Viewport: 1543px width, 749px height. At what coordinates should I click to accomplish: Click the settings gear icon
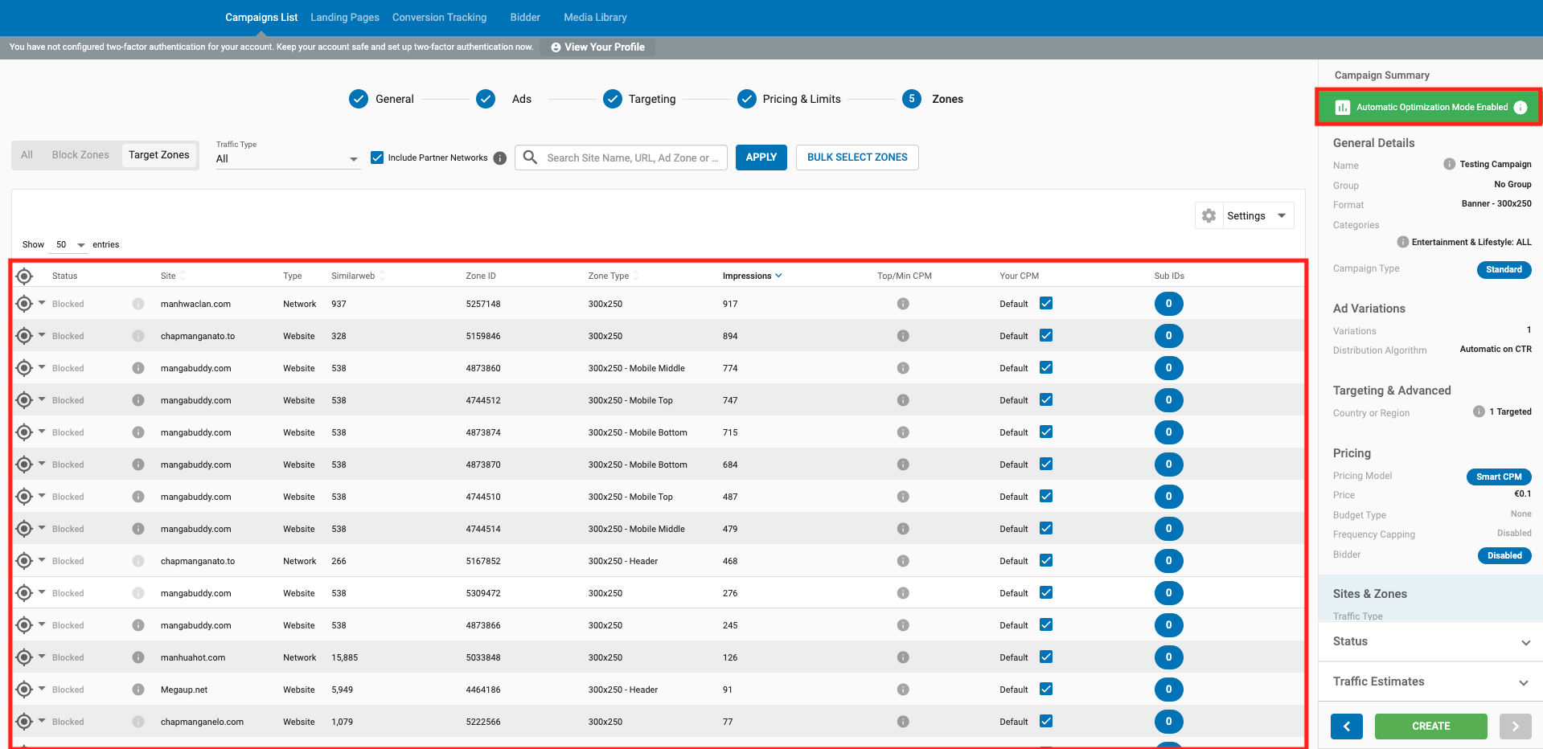pyautogui.click(x=1209, y=216)
